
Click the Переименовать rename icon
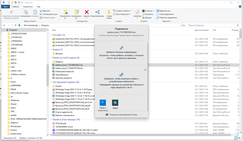(x=97, y=13)
